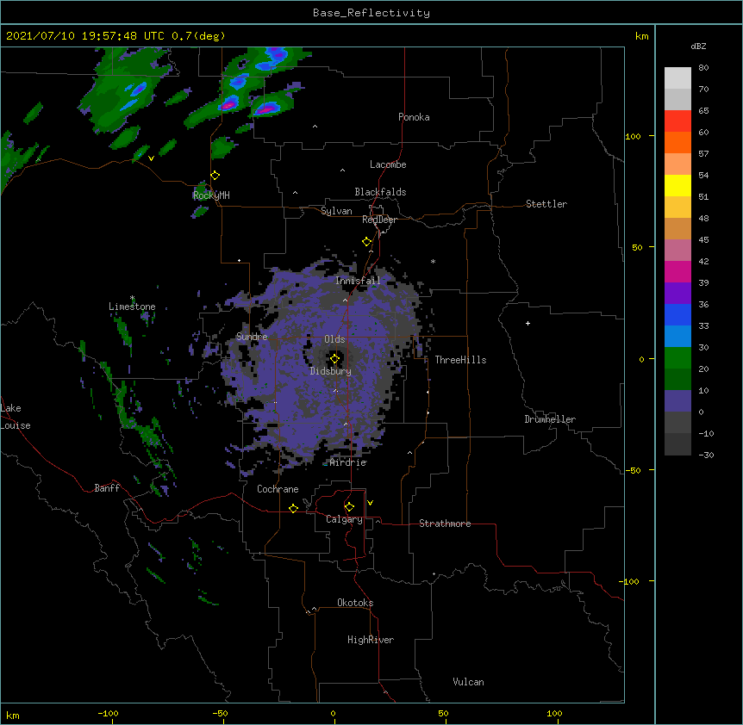Click the yellow v marker northwest of RockyMH
This screenshot has height=725, width=743.
click(x=151, y=158)
